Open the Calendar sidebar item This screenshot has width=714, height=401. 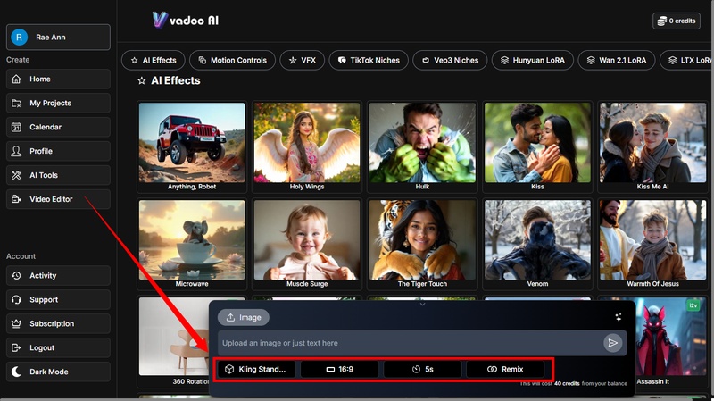(x=58, y=127)
